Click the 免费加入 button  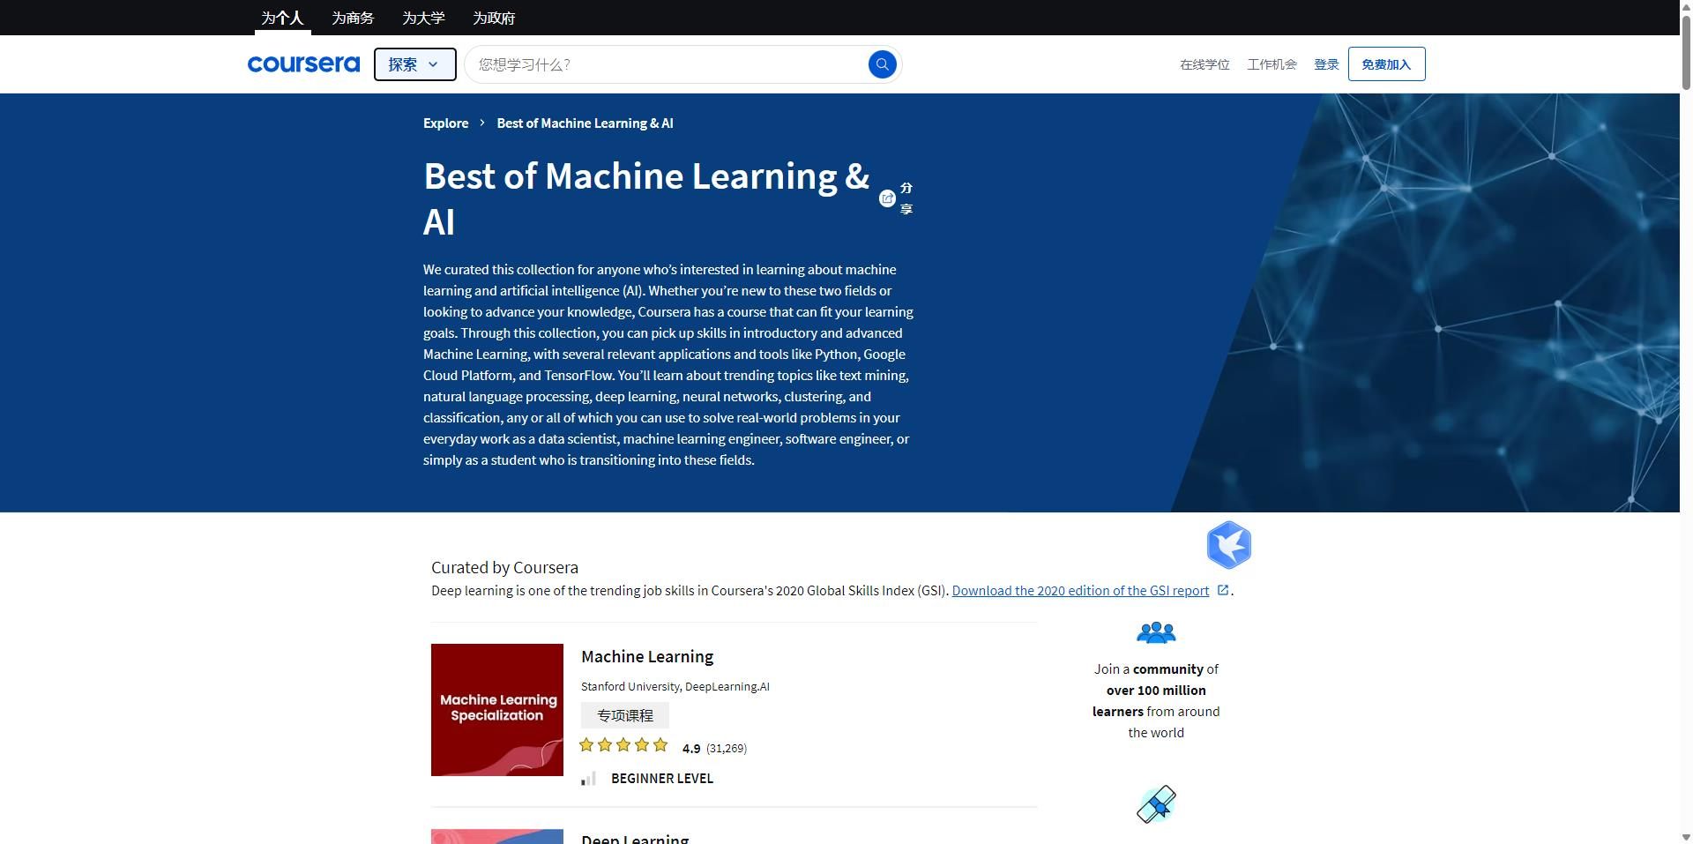1386,64
